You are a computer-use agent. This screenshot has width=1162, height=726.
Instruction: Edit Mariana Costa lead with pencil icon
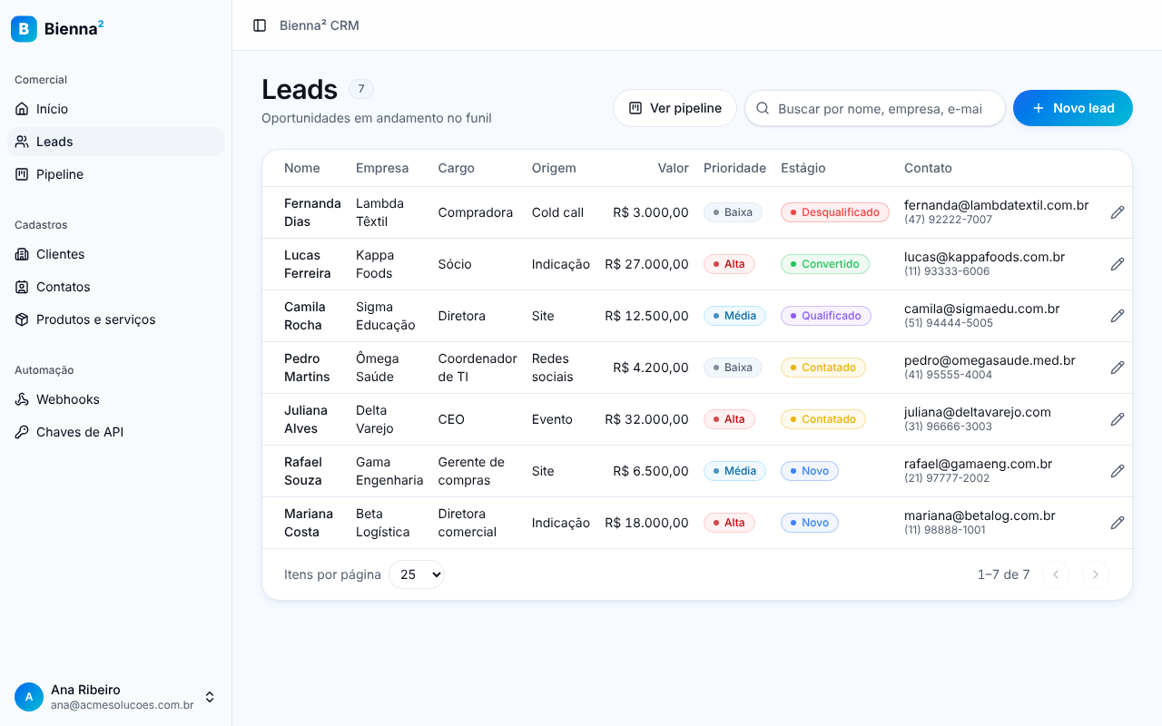coord(1118,523)
